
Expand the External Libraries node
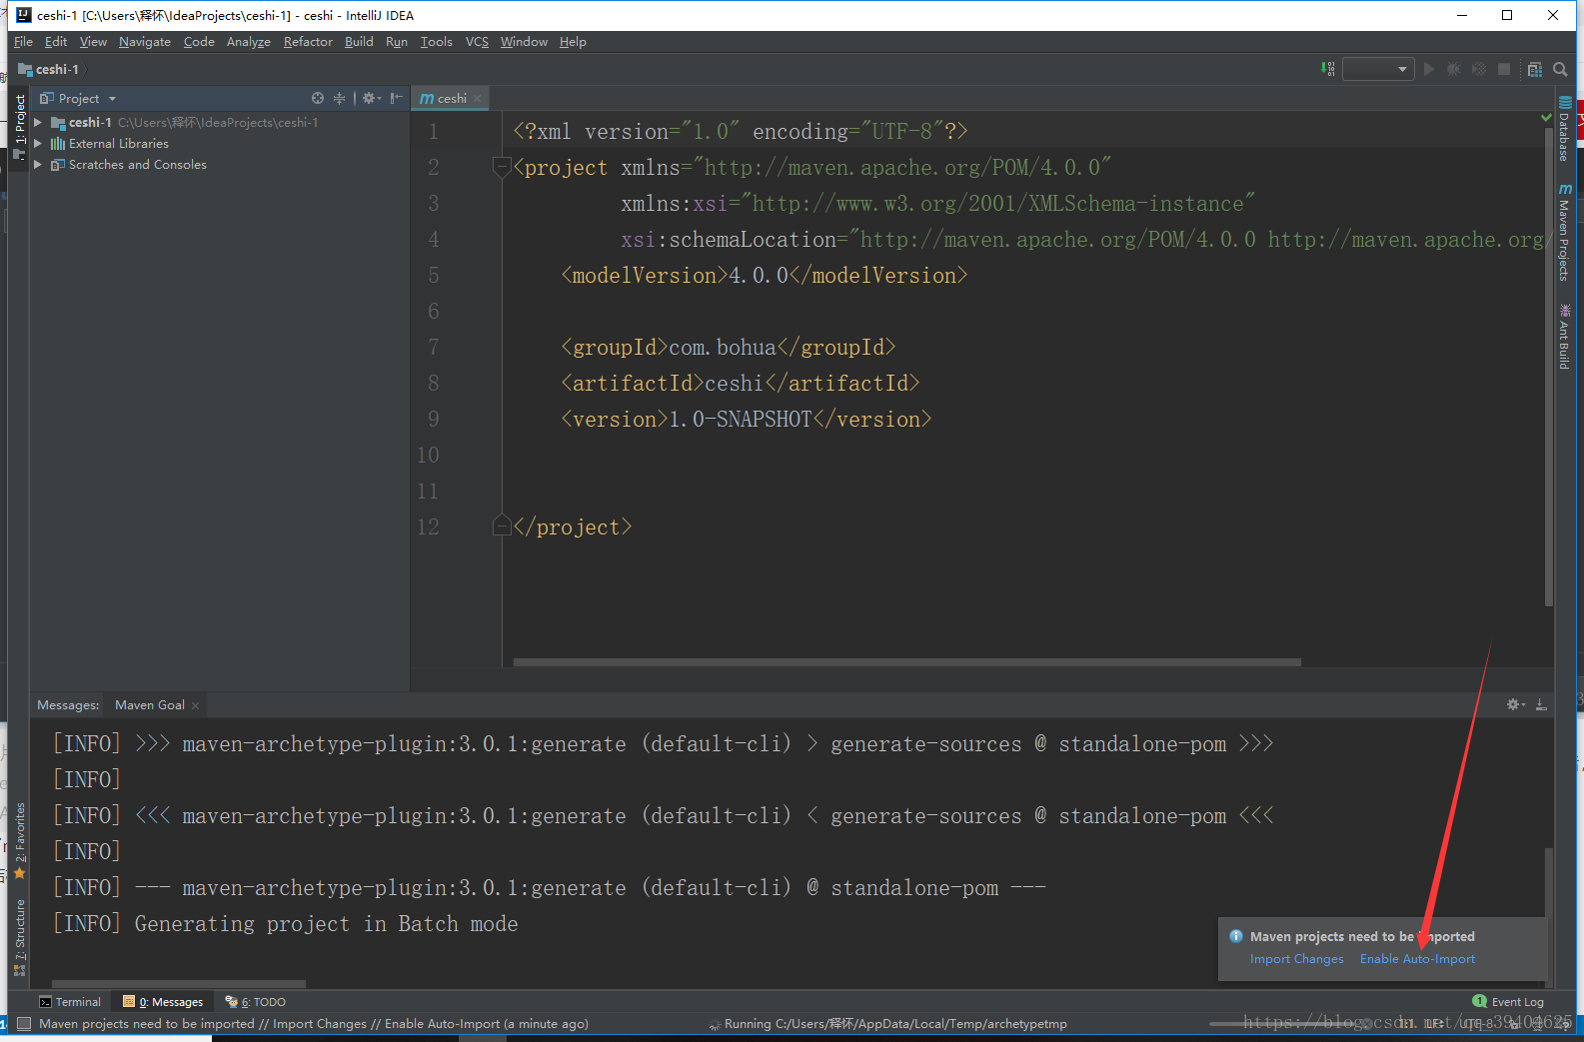tap(38, 143)
